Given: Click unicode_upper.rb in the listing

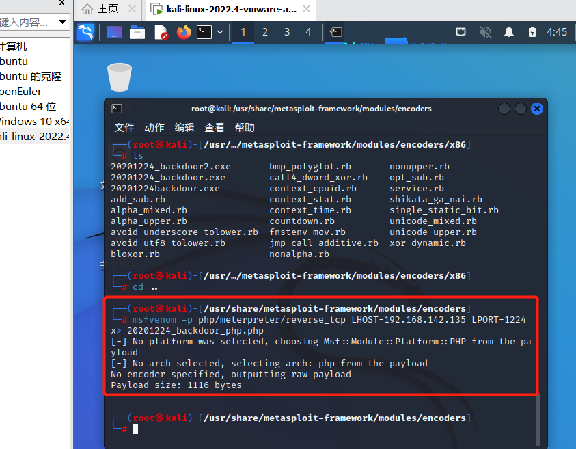Looking at the screenshot, I should pyautogui.click(x=433, y=232).
